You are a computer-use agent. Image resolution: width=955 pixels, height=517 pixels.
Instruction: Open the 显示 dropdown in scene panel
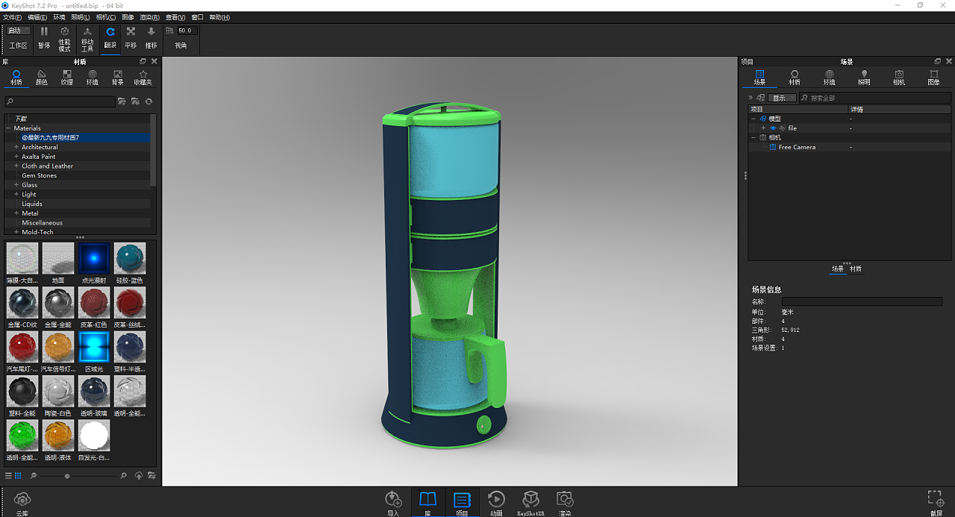pyautogui.click(x=782, y=98)
